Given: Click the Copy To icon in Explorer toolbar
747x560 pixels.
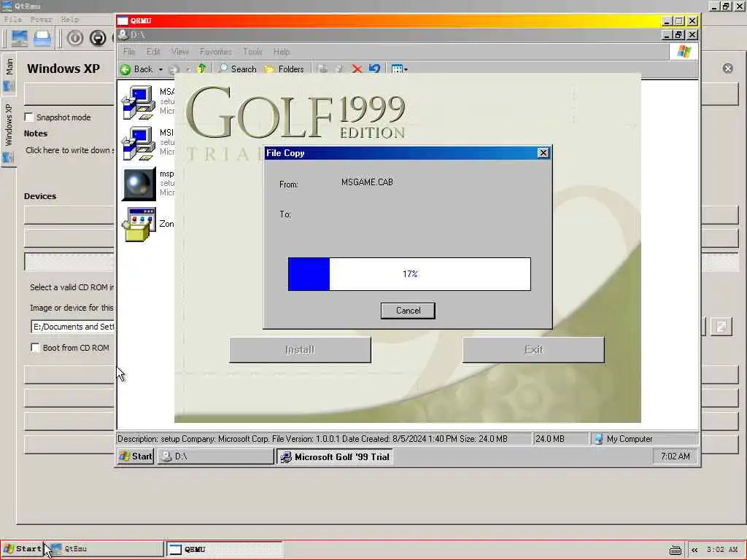Looking at the screenshot, I should click(x=340, y=69).
